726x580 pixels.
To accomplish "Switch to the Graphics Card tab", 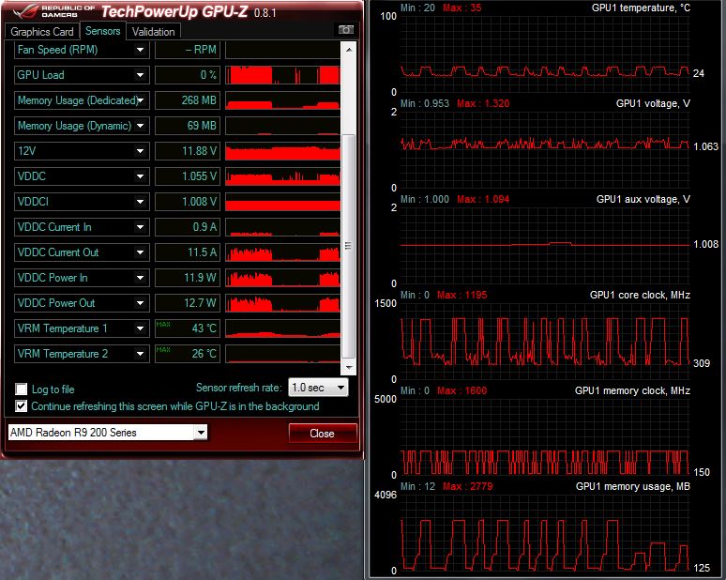I will tap(41, 32).
